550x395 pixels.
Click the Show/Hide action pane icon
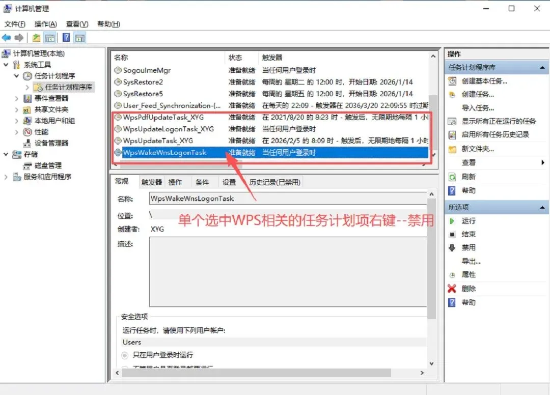pyautogui.click(x=80, y=38)
